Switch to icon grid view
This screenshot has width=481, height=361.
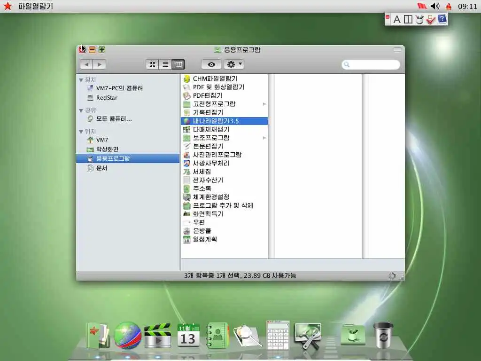click(x=152, y=64)
